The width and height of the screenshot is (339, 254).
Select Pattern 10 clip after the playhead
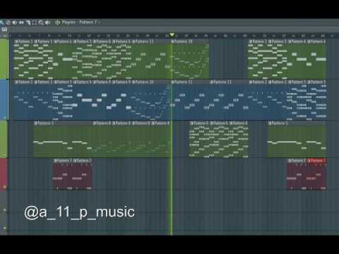(190, 60)
